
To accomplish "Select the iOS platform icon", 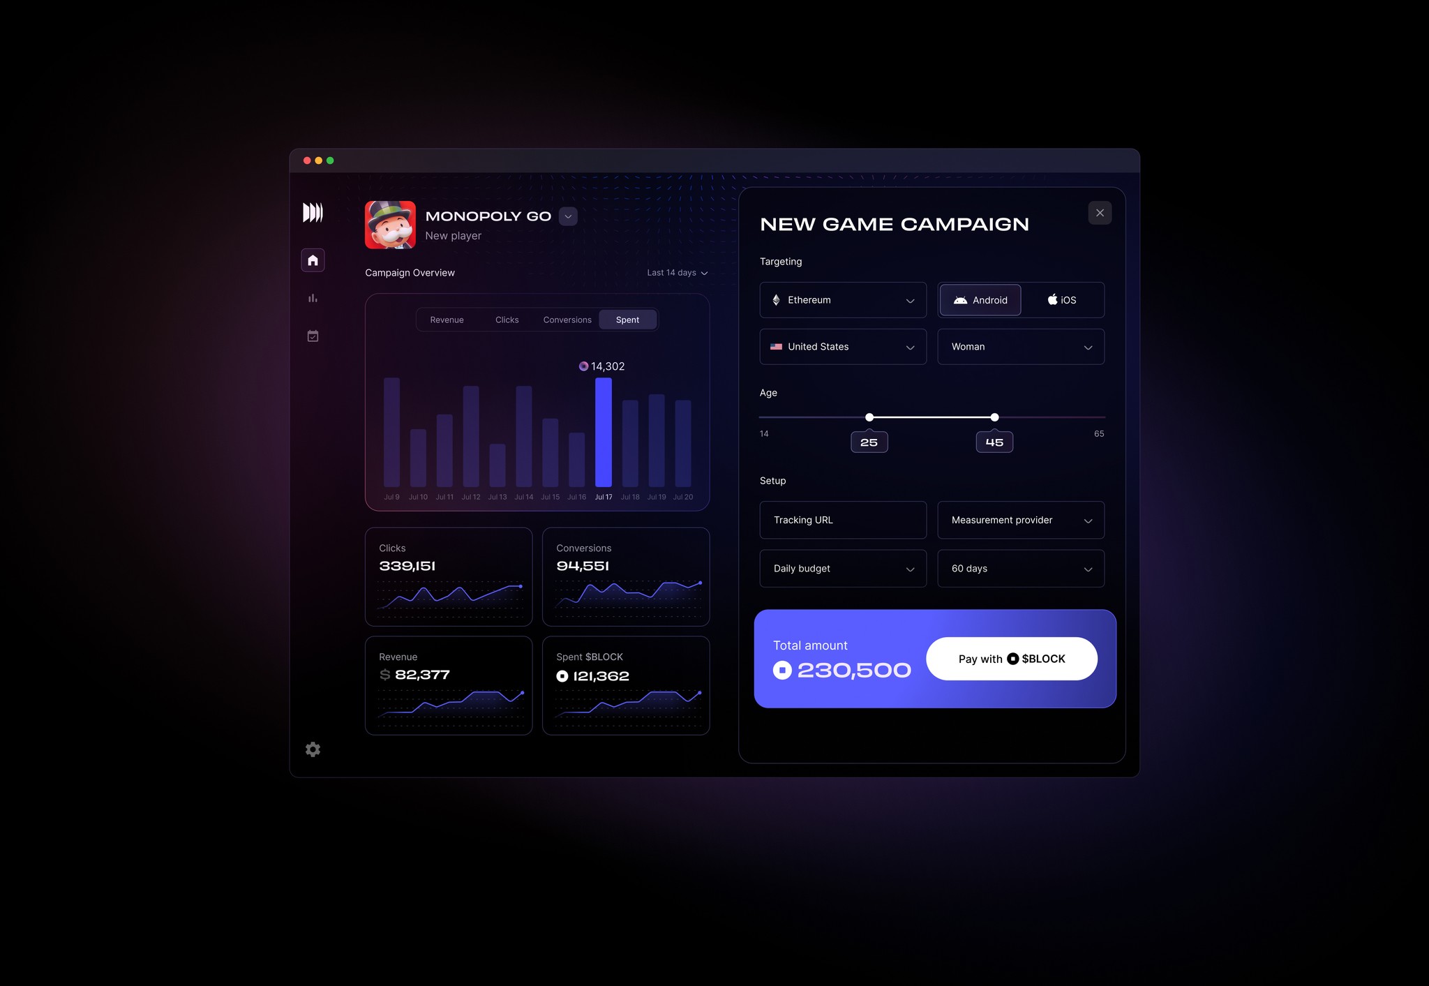I will pos(1050,300).
